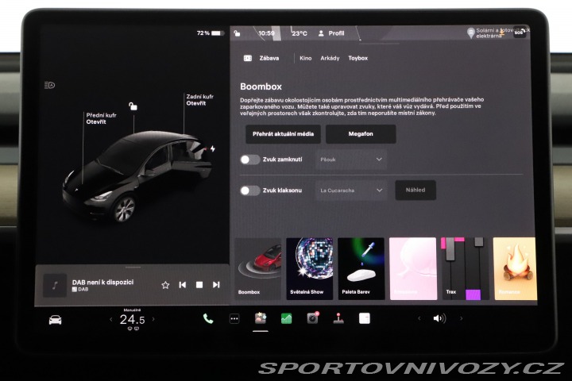Switch to the Kino tab
Viewport: 572px width, 381px height.
pyautogui.click(x=305, y=58)
